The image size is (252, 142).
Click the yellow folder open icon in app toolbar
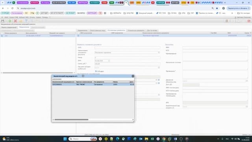(21, 21)
